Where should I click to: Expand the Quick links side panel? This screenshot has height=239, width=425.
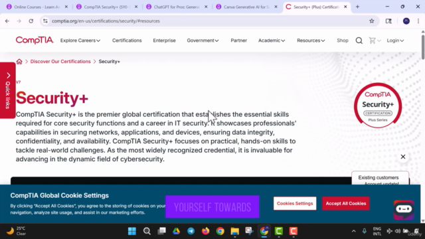[8, 90]
